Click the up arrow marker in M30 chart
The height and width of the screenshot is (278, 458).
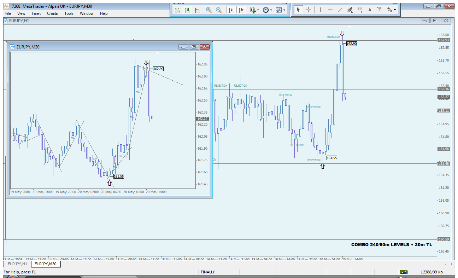coord(109,183)
